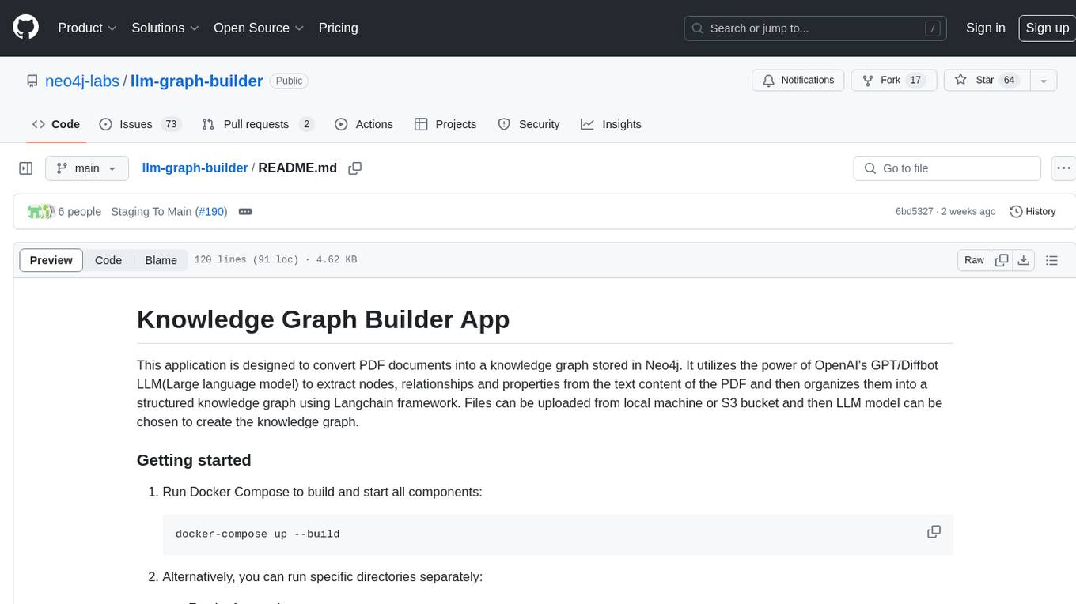Star the repository
The image size is (1076, 604).
coord(987,81)
